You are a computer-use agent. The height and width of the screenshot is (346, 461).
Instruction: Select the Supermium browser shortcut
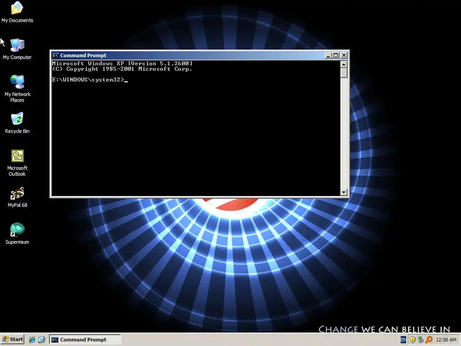(x=17, y=234)
